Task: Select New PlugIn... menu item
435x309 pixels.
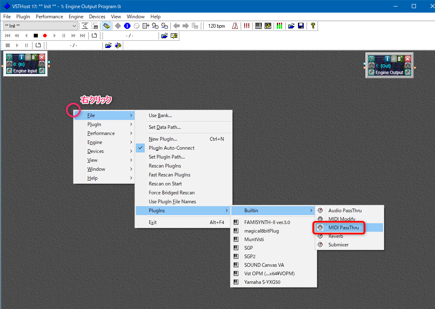Action: [x=184, y=139]
